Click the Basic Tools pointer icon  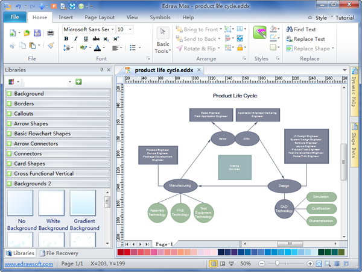pos(162,32)
